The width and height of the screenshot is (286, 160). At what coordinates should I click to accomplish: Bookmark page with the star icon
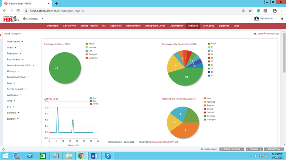pyautogui.click(x=250, y=11)
